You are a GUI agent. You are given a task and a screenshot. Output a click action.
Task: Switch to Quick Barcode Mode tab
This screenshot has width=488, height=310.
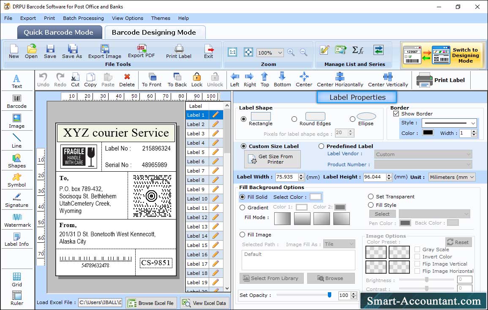[x=60, y=33]
